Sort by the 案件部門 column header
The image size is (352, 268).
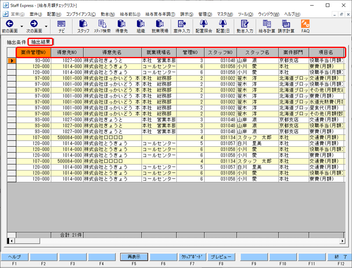tap(294, 52)
